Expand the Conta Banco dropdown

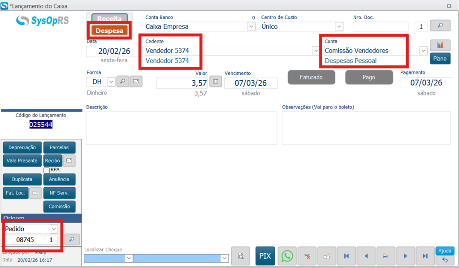point(251,26)
